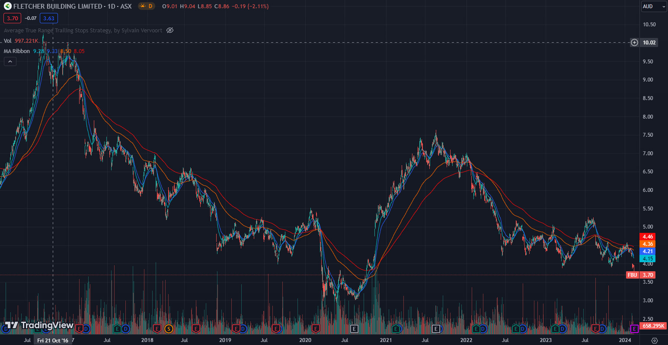This screenshot has height=345, width=668.
Task: Click the orange S split marker in 2018
Action: 169,329
